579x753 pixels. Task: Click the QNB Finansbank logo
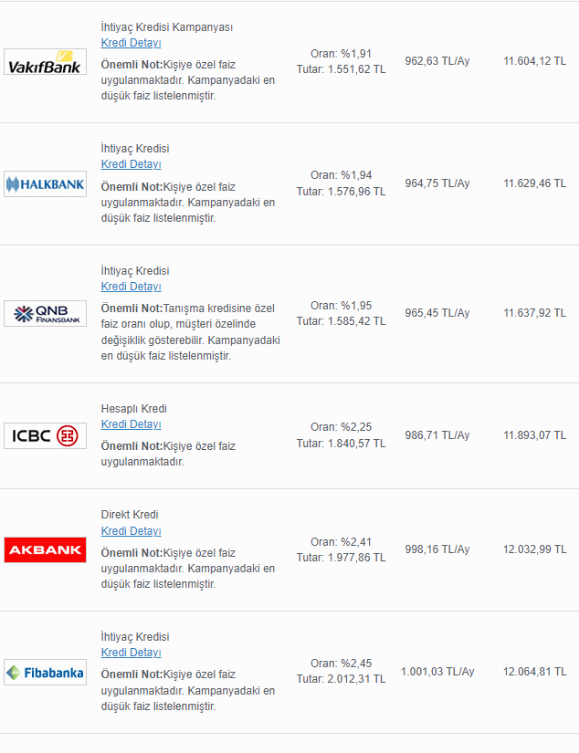[x=45, y=314]
